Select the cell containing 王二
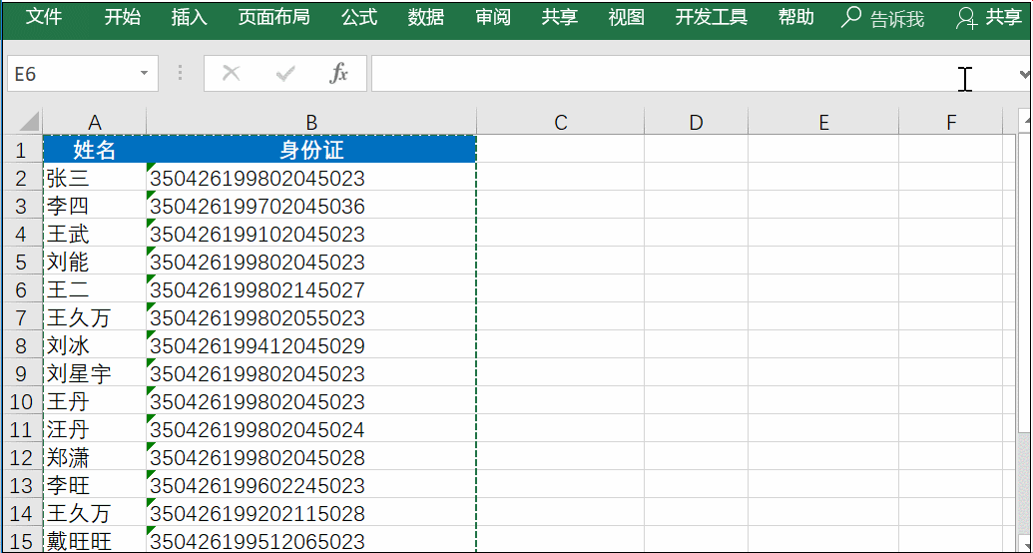 click(x=94, y=289)
